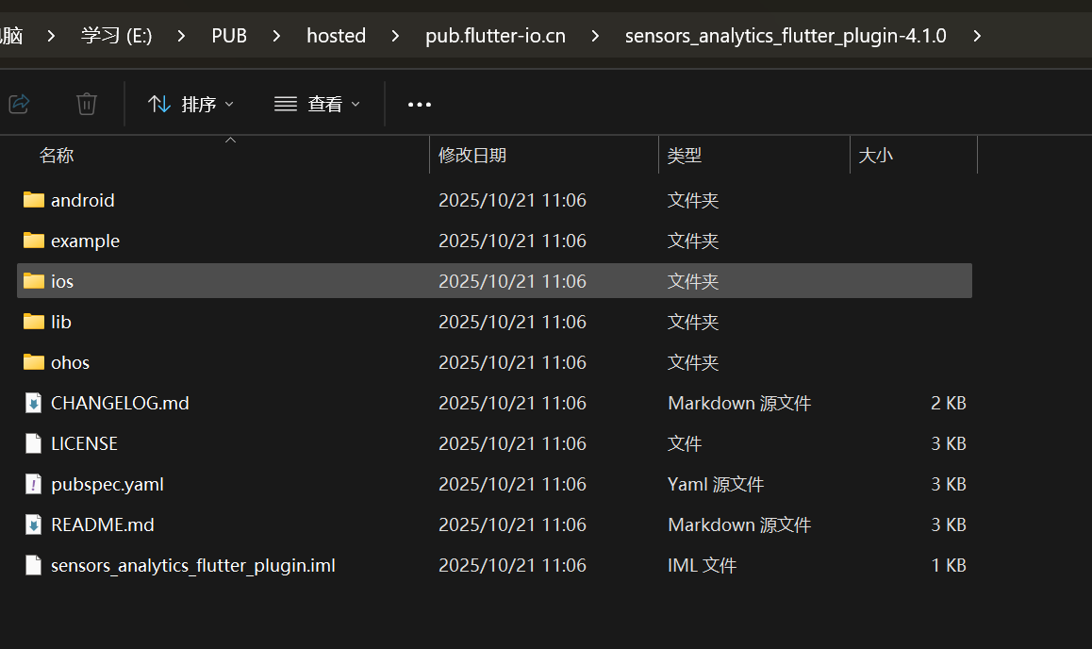Click the ohos folder icon
The image size is (1092, 649).
coord(33,362)
